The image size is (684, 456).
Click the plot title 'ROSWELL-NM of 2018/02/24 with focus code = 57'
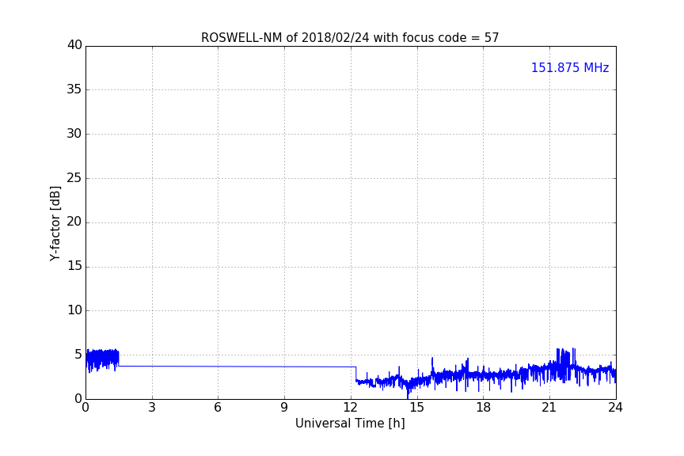pos(350,38)
